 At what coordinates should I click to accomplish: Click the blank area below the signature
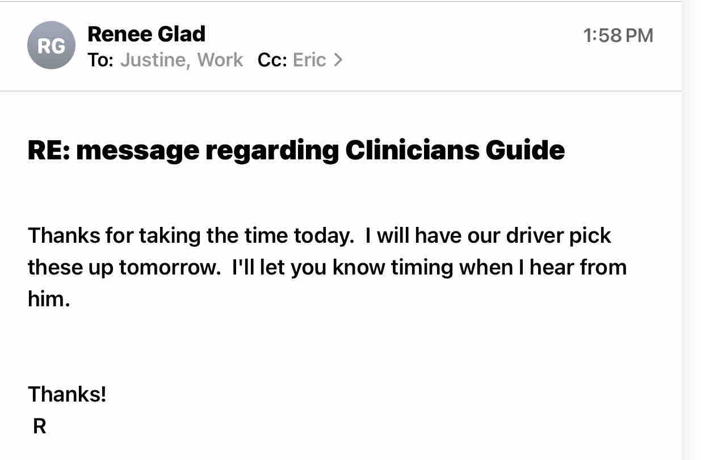tap(341, 445)
